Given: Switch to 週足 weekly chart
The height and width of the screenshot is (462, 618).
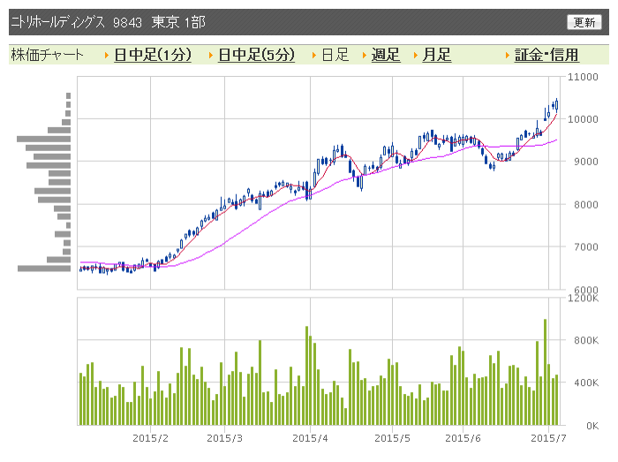Looking at the screenshot, I should point(386,55).
